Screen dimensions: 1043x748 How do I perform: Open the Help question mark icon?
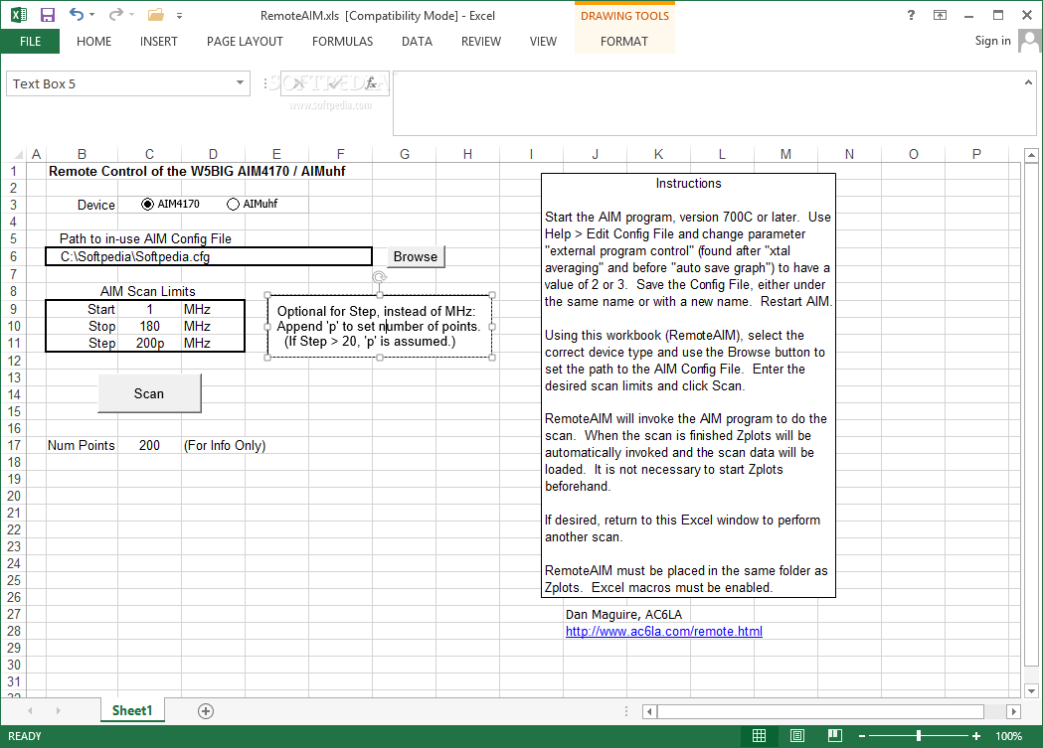(911, 15)
